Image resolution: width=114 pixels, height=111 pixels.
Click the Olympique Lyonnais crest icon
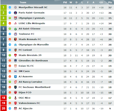[x=15, y=18]
